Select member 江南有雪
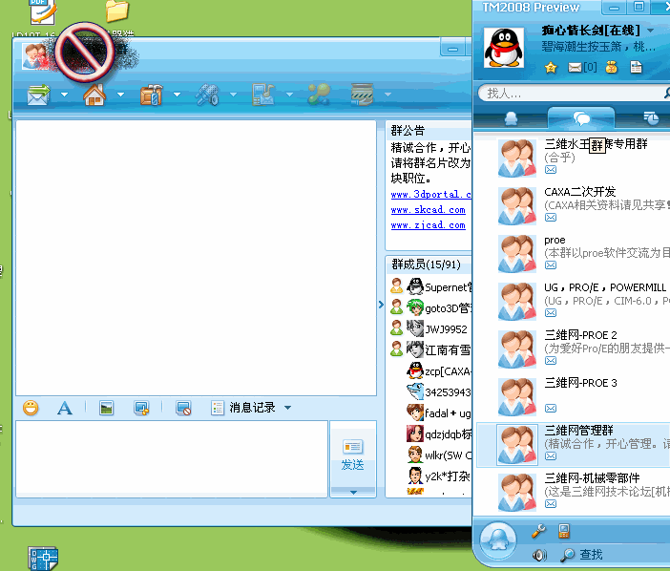The width and height of the screenshot is (670, 571). coord(429,349)
